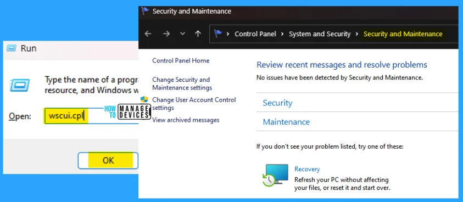Click the flag icon in the address bar
This screenshot has height=202, width=463.
click(218, 33)
